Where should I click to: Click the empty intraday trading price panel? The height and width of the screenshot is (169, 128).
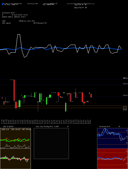[x=51, y=143]
